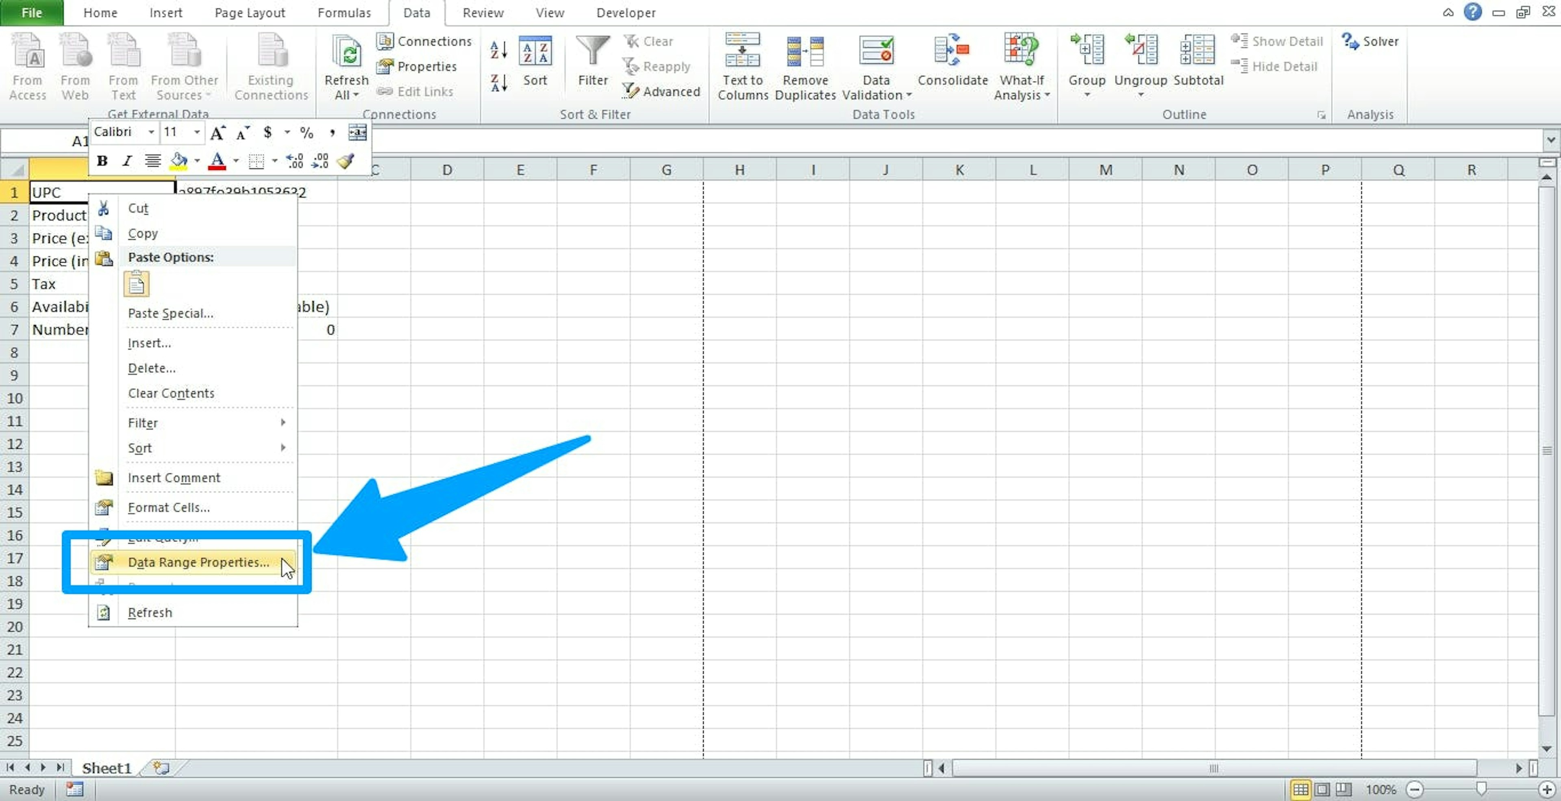Click the From Web icon
The image size is (1561, 801).
tap(75, 67)
